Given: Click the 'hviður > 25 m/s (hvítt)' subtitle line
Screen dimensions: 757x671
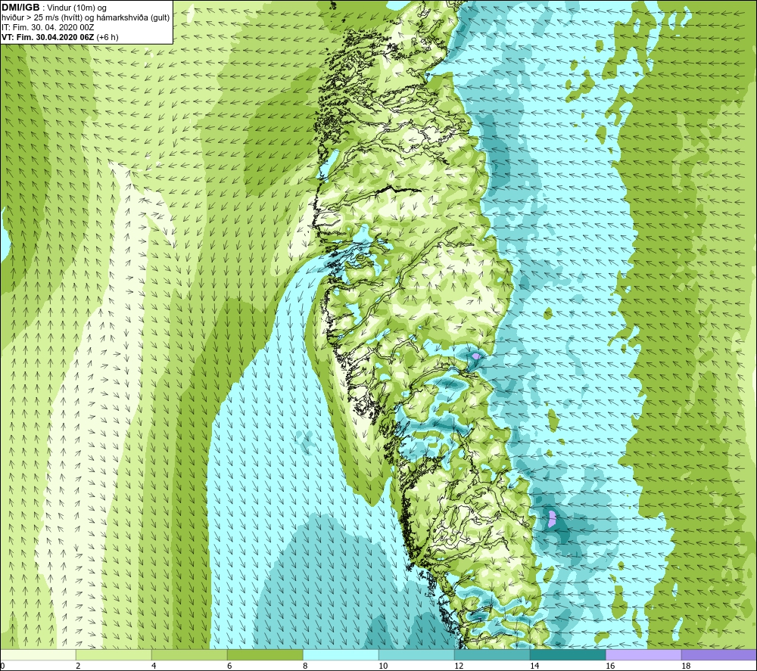Looking at the screenshot, I should 86,17.
